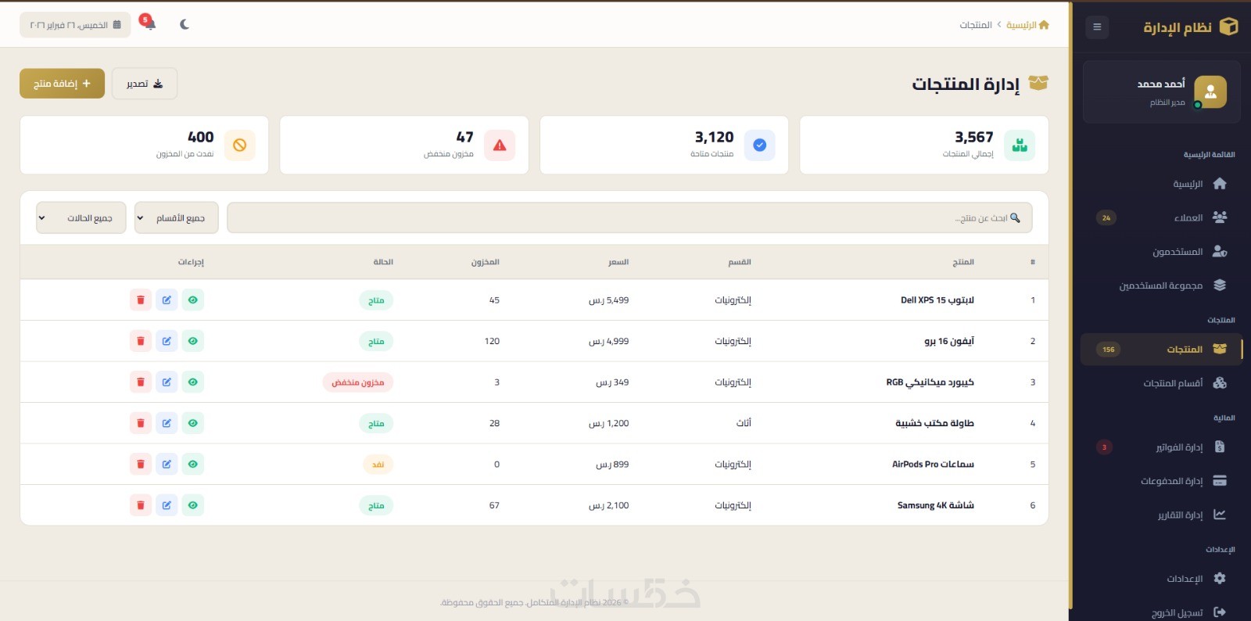The image size is (1251, 621).
Task: Edit the طاولة مكتب خشبية product
Action: click(x=167, y=423)
